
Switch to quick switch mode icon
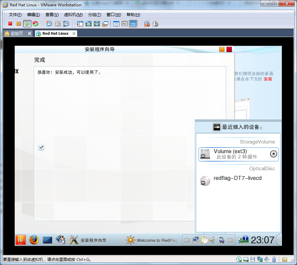click(x=89, y=24)
